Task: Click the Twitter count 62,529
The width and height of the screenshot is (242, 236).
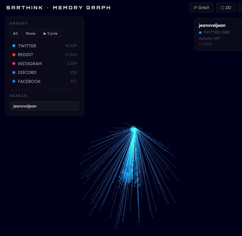Action: pos(71,46)
